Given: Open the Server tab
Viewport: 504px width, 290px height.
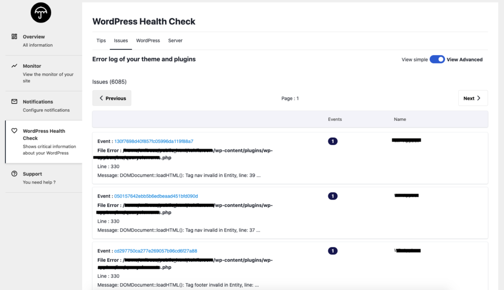Looking at the screenshot, I should click(x=175, y=40).
